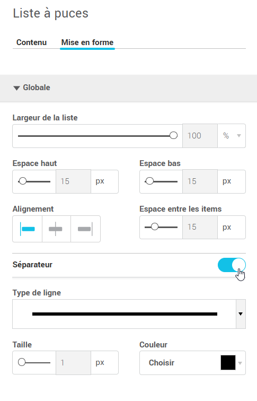This screenshot has height=401, width=257.
Task: Click the Espace bas slider handle
Action: click(150, 181)
